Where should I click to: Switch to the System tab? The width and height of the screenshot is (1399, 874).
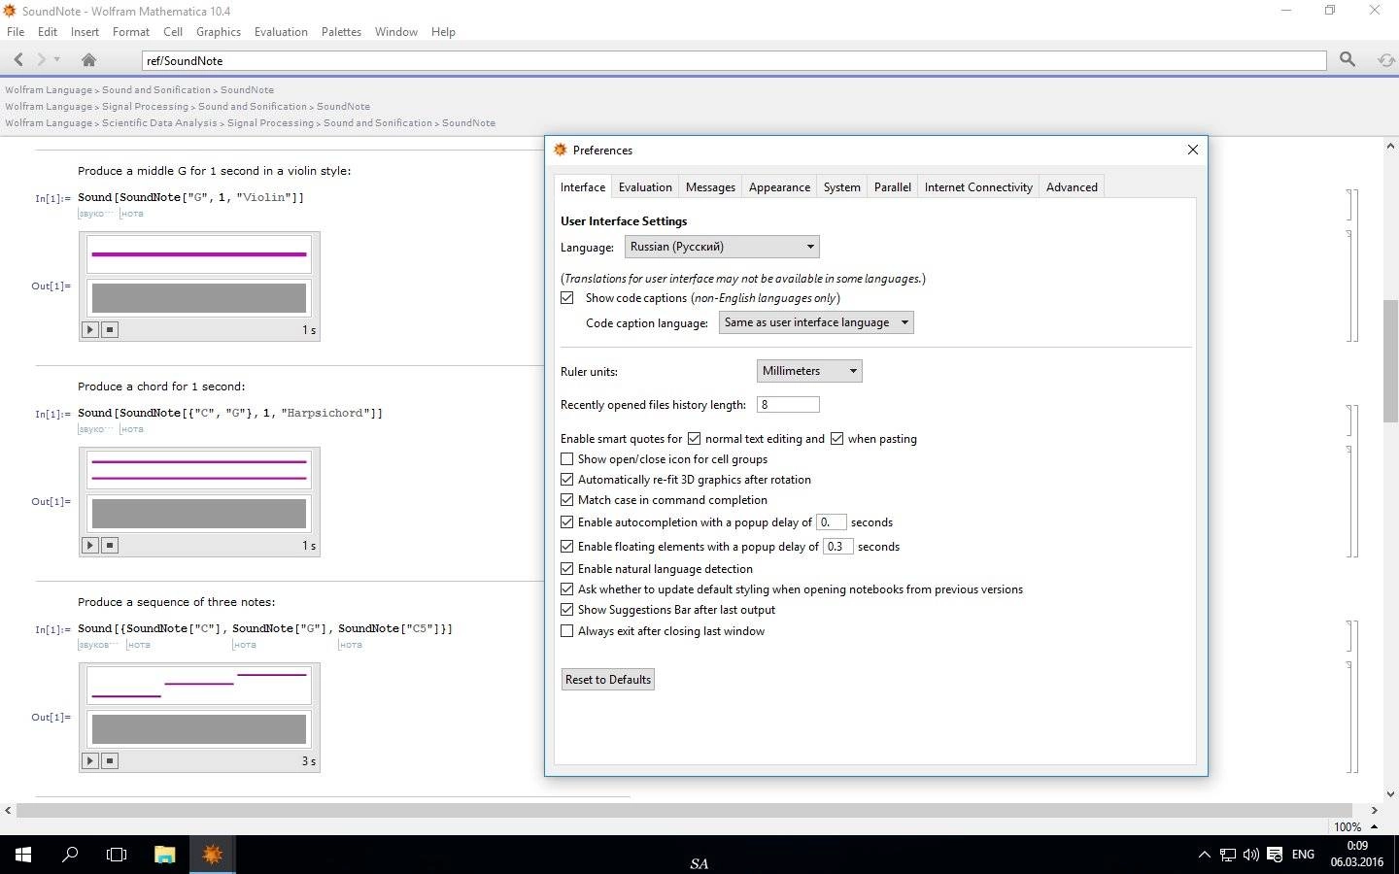[841, 187]
